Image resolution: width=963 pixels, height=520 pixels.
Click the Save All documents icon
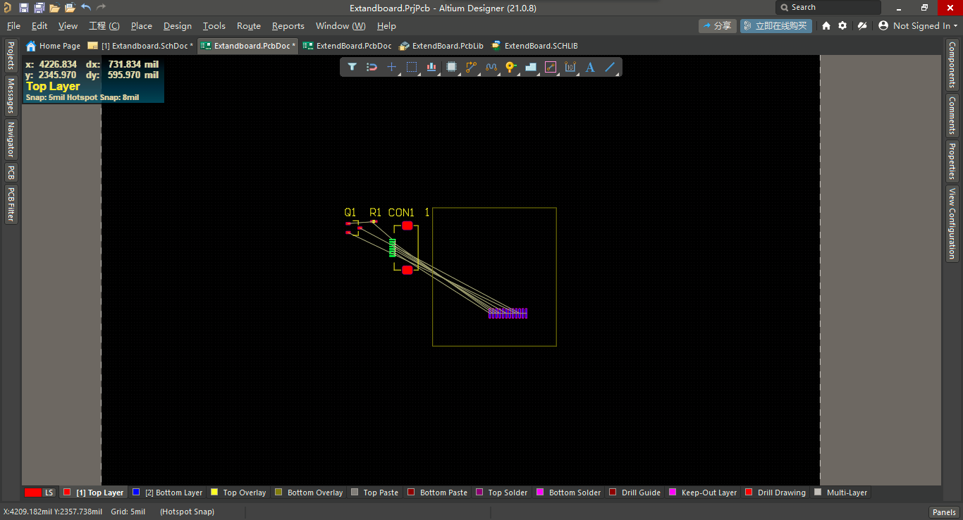[x=39, y=8]
